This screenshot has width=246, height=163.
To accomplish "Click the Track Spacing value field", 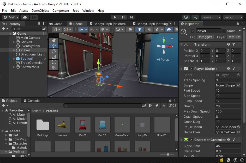I will pyautogui.click(x=228, y=80).
